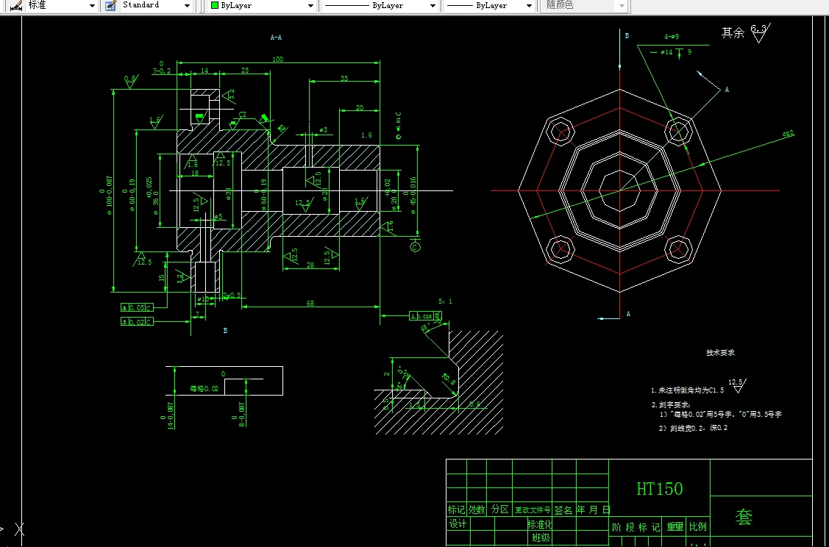Select the 未注明倒角均为C1.5 note line
Screen dimensions: 829x547
coord(687,390)
